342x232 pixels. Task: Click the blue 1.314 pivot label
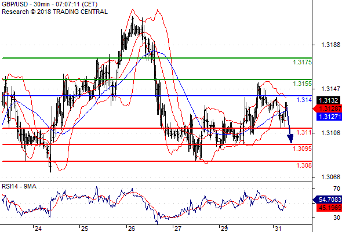304,100
